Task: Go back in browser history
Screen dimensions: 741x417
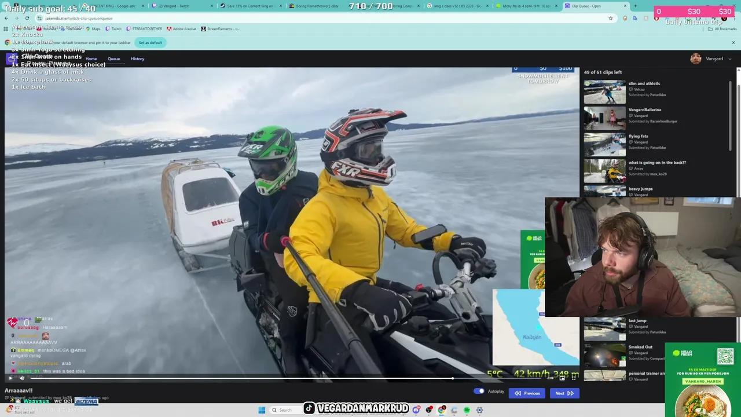Action: click(6, 18)
